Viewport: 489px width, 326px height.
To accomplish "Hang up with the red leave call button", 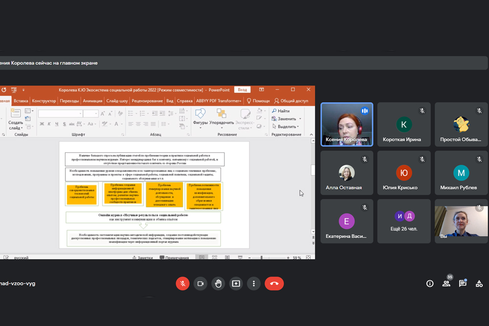I will (x=274, y=283).
